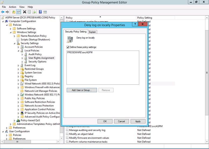Click the tree pane horizontal scrollbar

pos(32,141)
